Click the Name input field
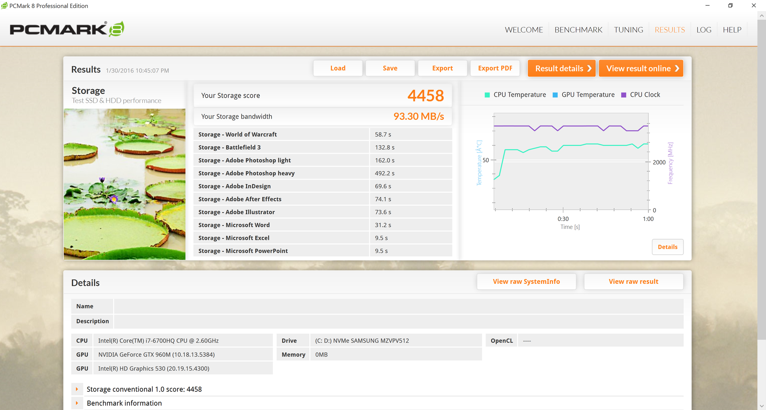The height and width of the screenshot is (410, 766). click(x=399, y=306)
